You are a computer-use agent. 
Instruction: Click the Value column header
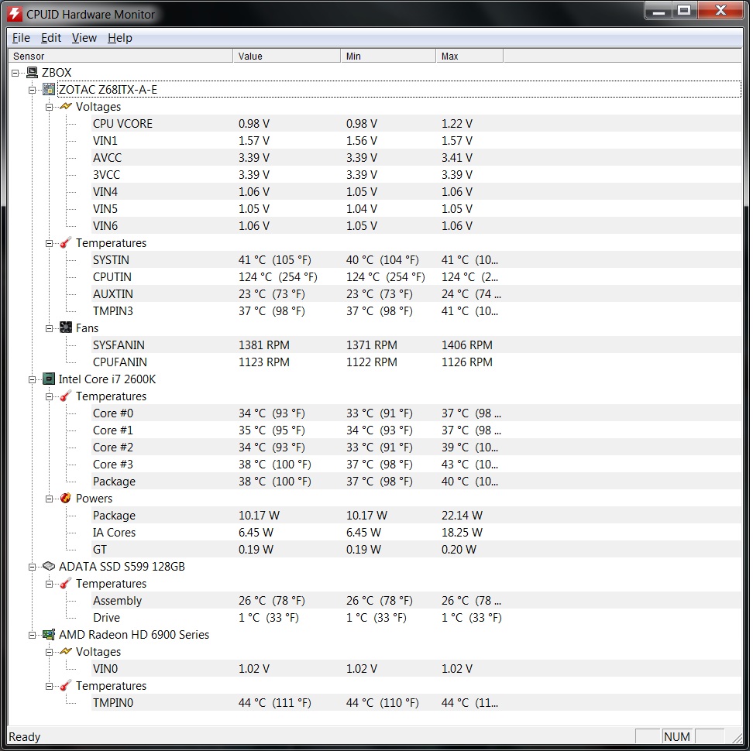coord(287,57)
